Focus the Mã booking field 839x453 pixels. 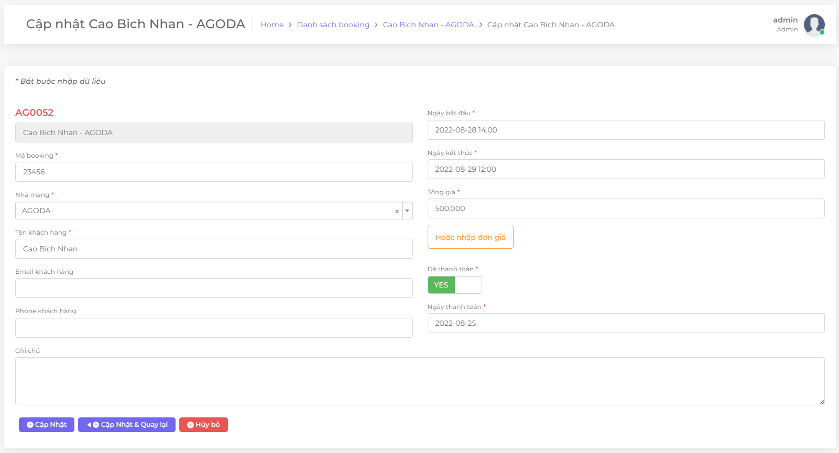coord(214,172)
